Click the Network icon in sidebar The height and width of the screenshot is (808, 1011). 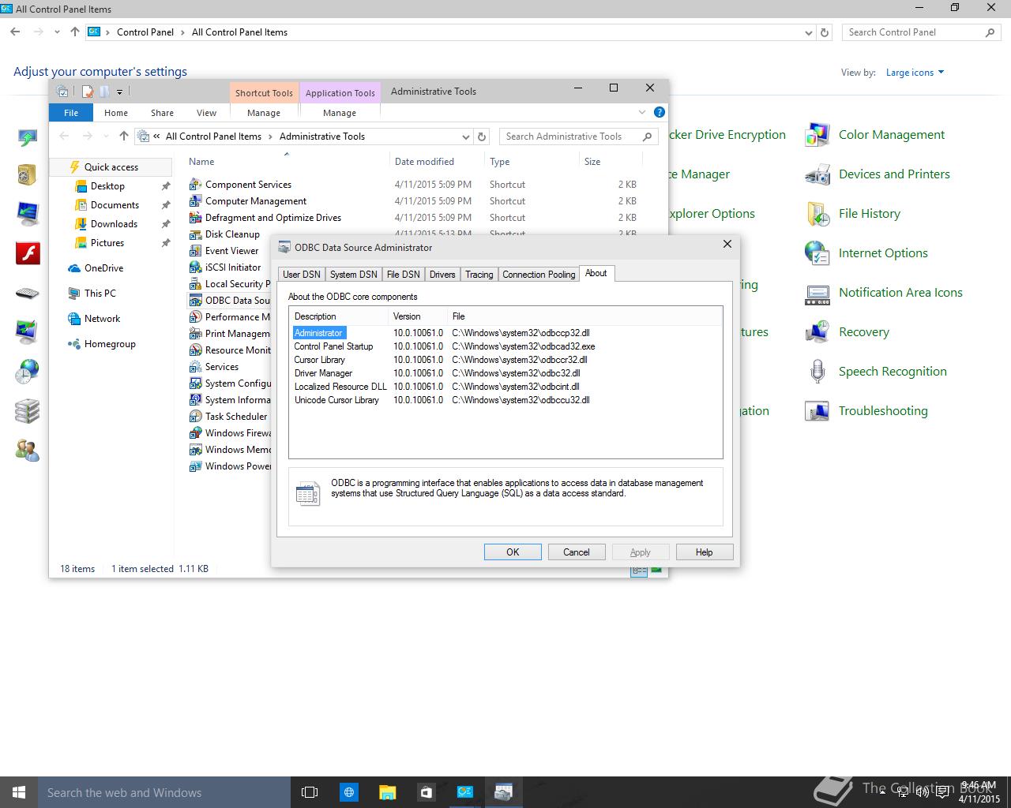pos(74,319)
